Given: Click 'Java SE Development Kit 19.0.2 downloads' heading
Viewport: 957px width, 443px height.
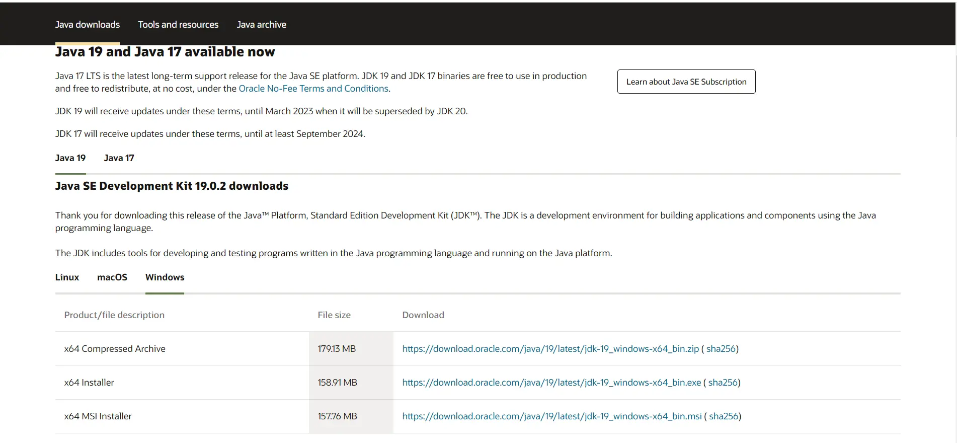Looking at the screenshot, I should click(x=172, y=186).
